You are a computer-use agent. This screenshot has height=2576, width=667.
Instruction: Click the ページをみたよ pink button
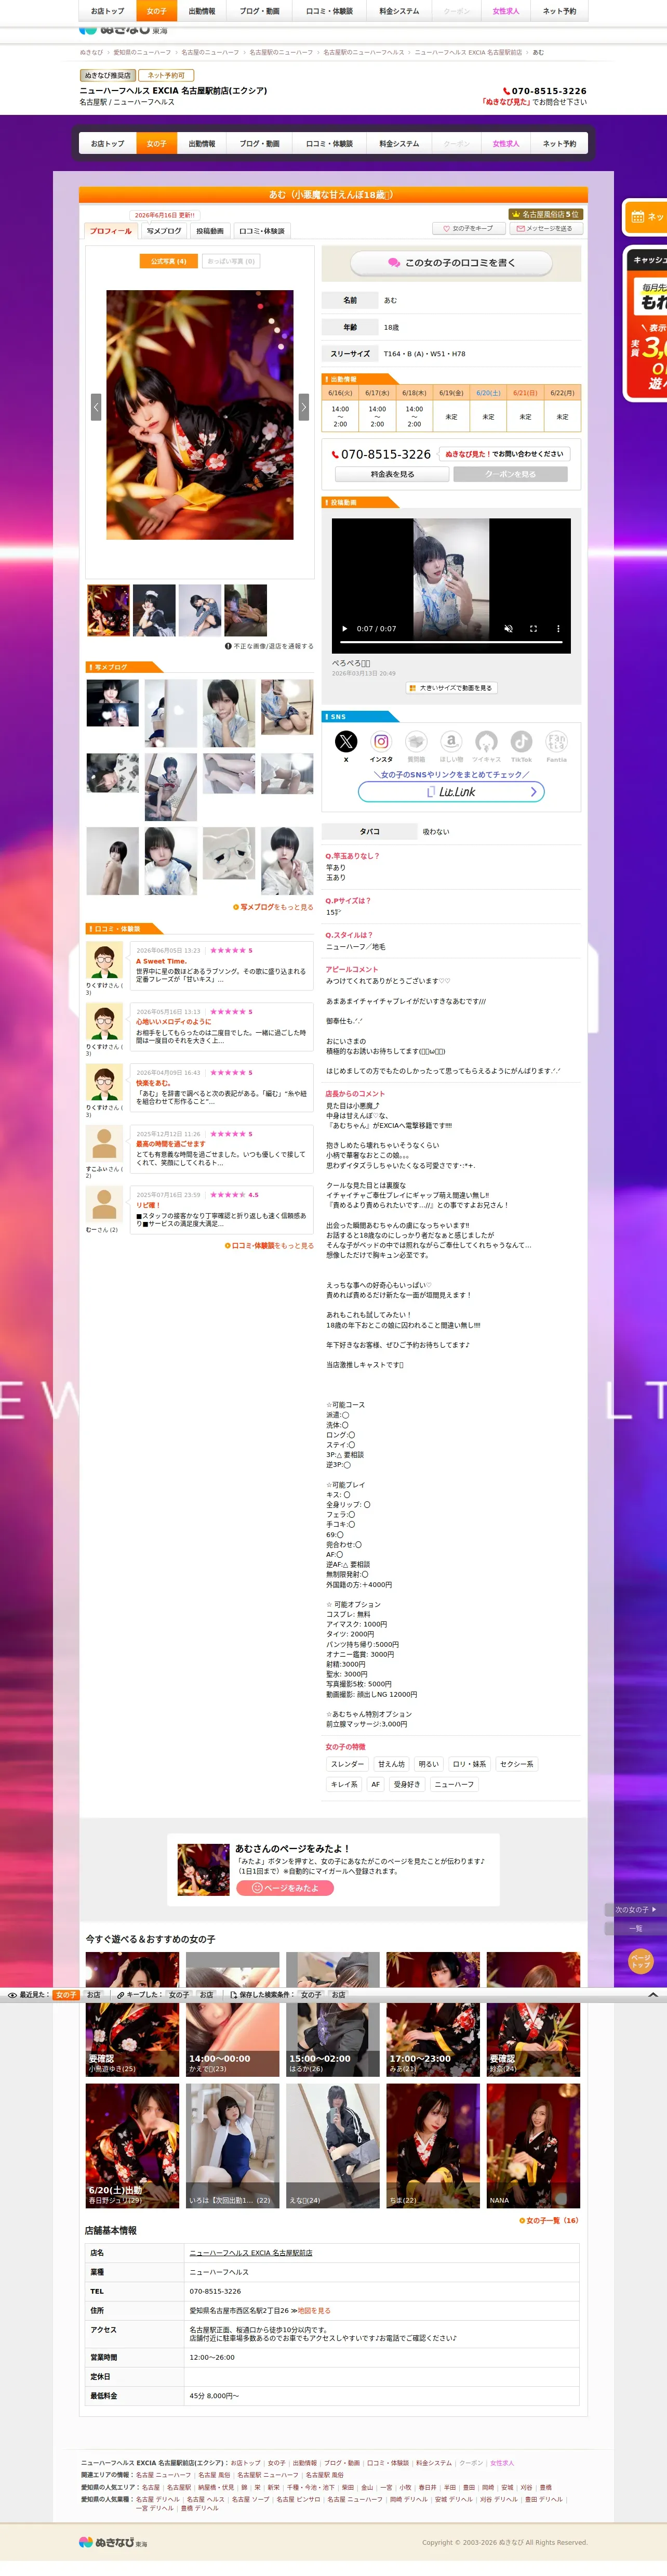tap(285, 1888)
